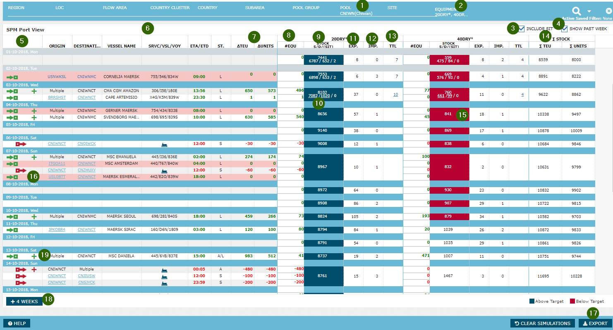
Task: Click red outbound arrow icon on CNQIWCK row
Action: (21, 144)
